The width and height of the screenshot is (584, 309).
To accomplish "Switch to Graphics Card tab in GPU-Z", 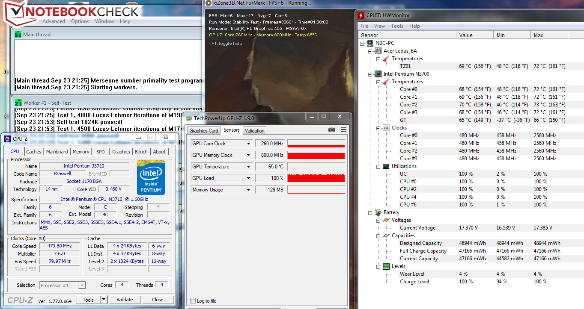I will tap(204, 131).
